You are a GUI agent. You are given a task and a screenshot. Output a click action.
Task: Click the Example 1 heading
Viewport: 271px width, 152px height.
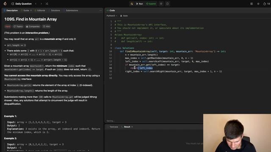click(11, 116)
